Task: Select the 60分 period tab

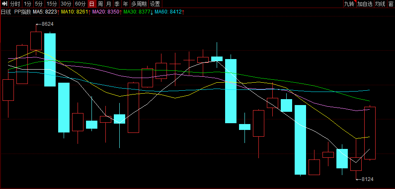Action: pyautogui.click(x=81, y=3)
